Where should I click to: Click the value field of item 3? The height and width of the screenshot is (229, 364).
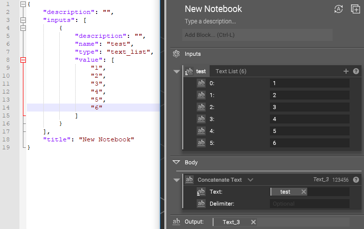[x=310, y=119]
